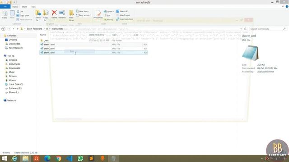Image resolution: width=289 pixels, height=162 pixels.
Task: Open the recent locations dropdown arrow
Action: [x=14, y=29]
